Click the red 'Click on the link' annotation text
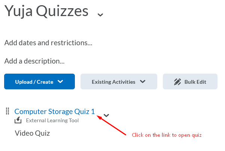 [167, 135]
